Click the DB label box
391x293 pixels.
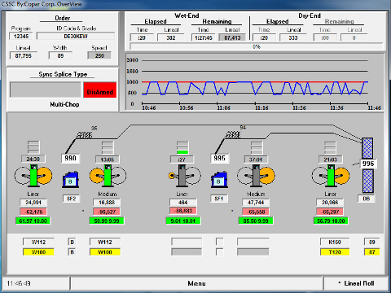tap(367, 199)
